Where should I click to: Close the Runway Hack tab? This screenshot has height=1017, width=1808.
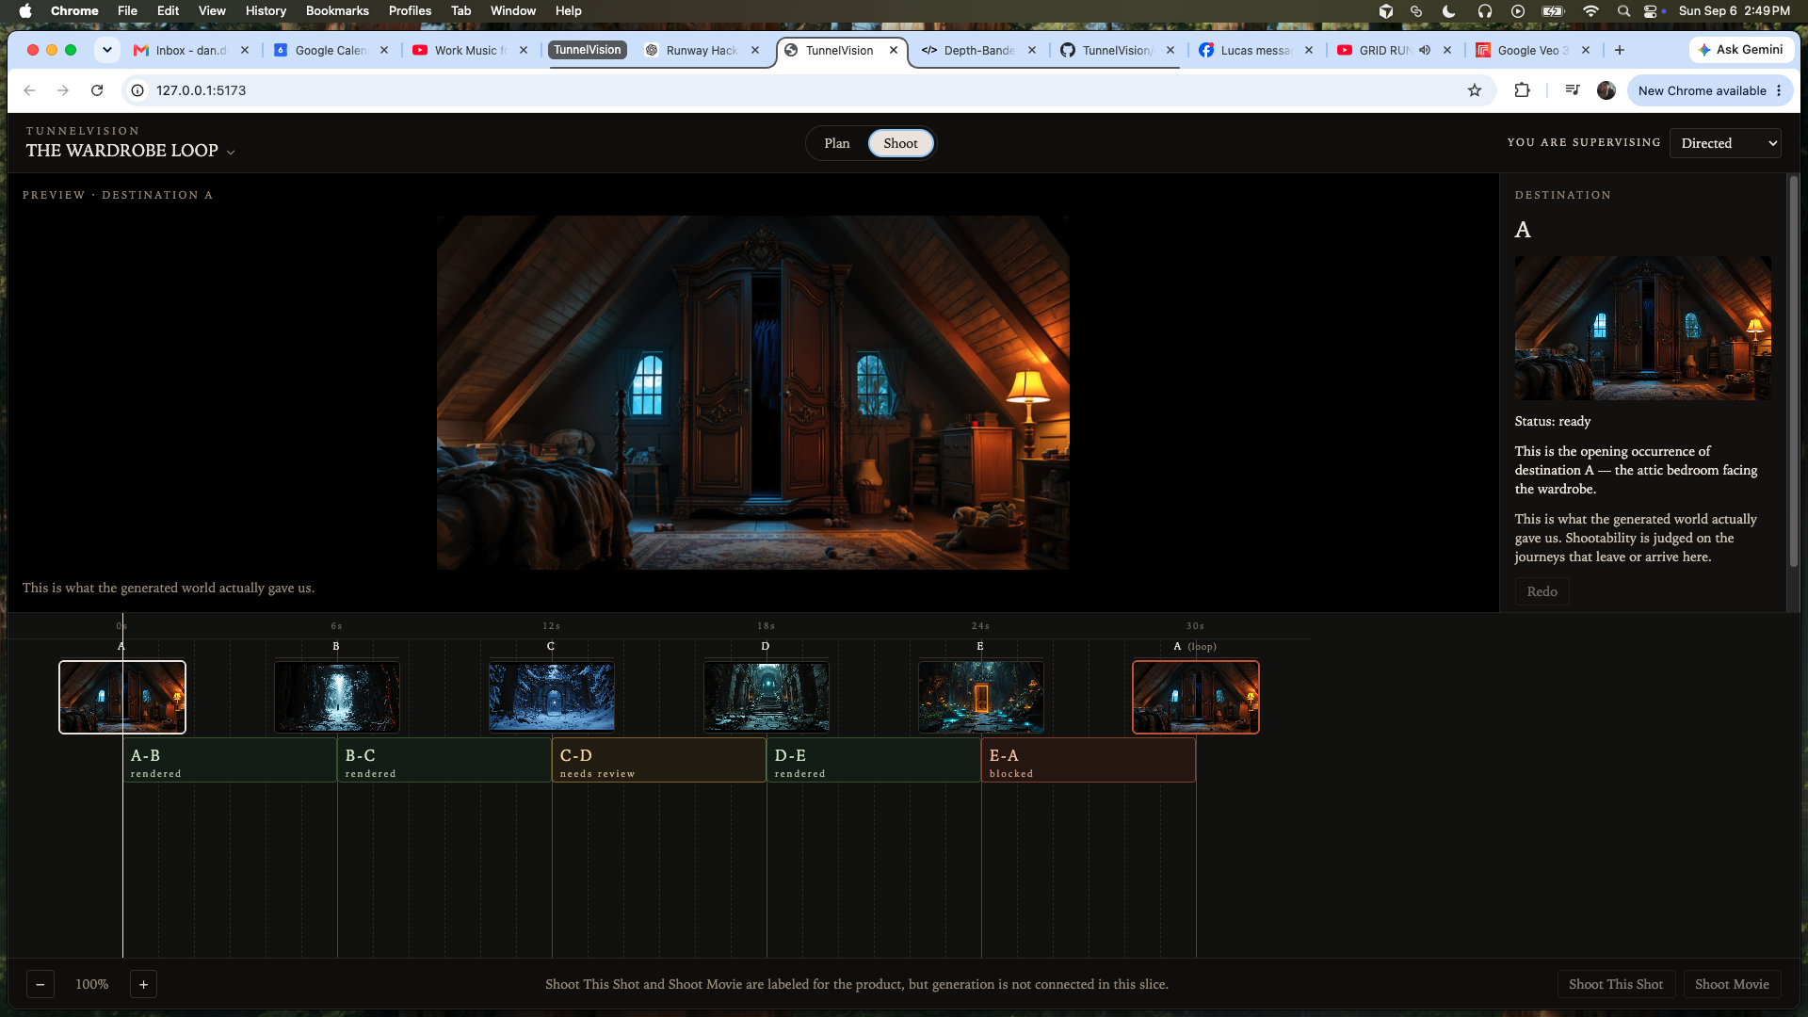(x=755, y=50)
